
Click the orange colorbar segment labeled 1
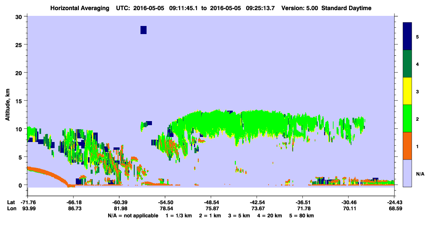point(407,146)
